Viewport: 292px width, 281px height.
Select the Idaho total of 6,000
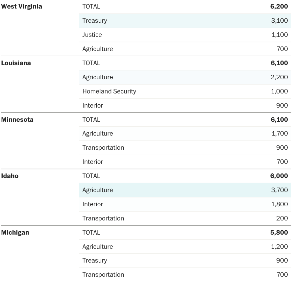(279, 176)
